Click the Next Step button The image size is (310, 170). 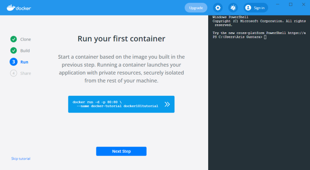(x=121, y=151)
